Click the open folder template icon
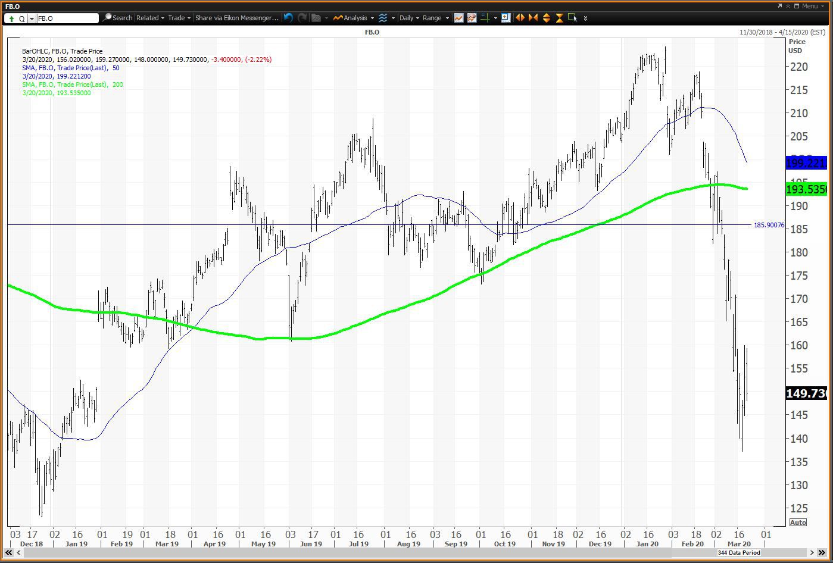833x563 pixels. click(x=316, y=18)
